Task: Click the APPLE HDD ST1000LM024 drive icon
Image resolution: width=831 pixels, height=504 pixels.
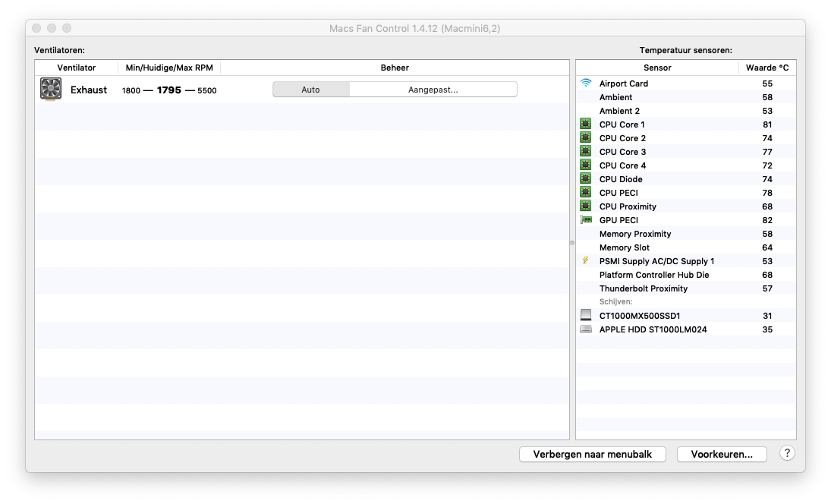Action: (x=586, y=329)
